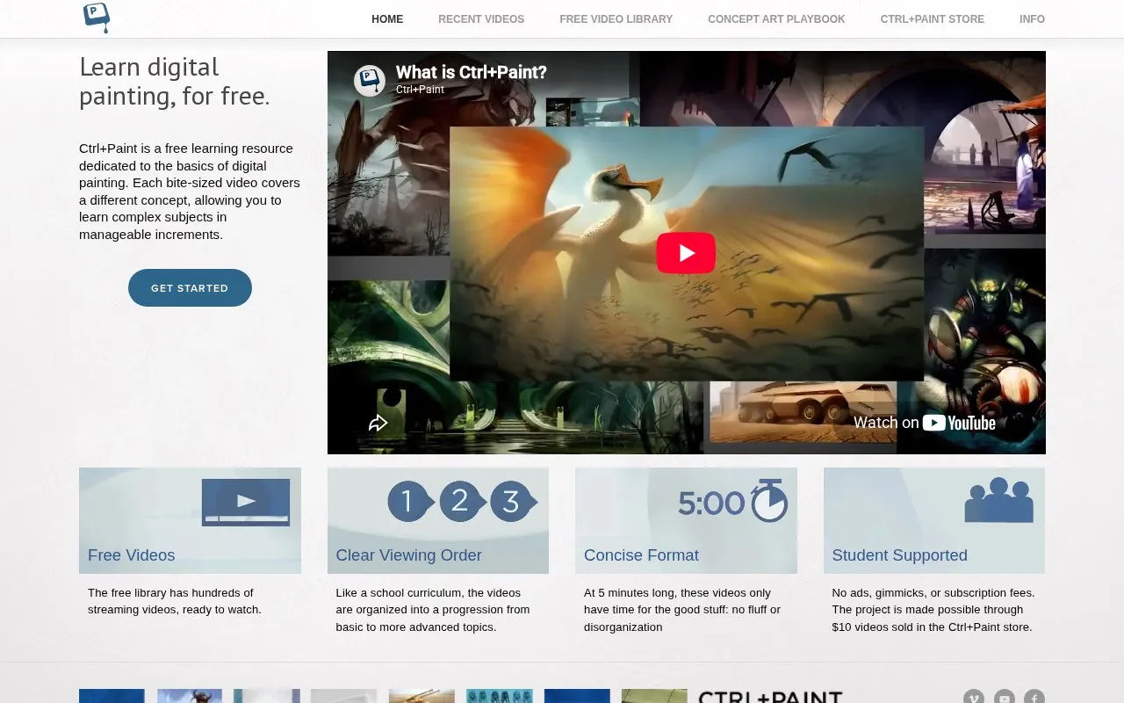Play the What is Ctrl+Paint video
This screenshot has height=703, width=1124.
pos(686,253)
